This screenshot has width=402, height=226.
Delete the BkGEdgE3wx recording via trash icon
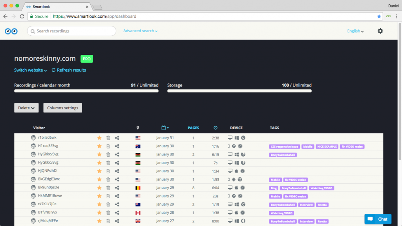click(108, 179)
